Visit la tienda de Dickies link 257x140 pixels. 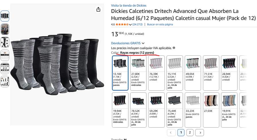[x=129, y=5]
